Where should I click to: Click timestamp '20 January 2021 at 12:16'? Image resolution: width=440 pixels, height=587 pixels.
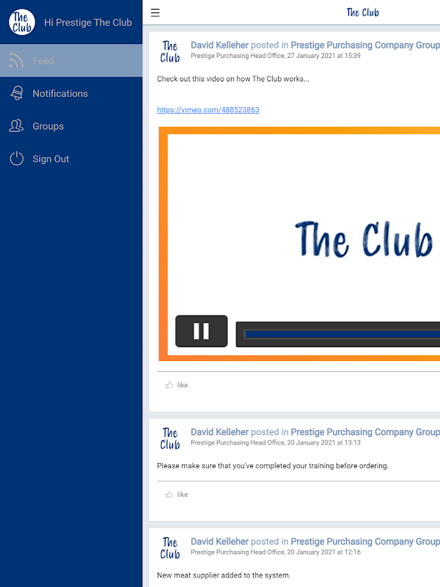323,553
